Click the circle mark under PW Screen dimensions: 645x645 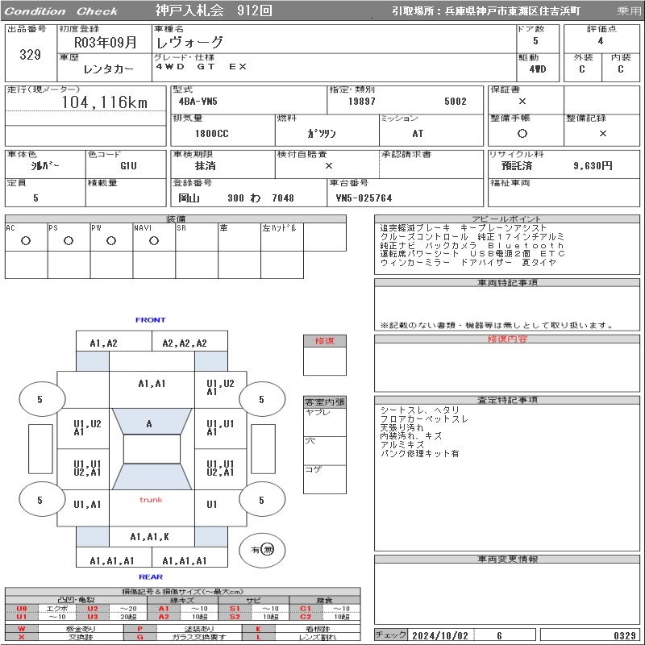(x=111, y=241)
